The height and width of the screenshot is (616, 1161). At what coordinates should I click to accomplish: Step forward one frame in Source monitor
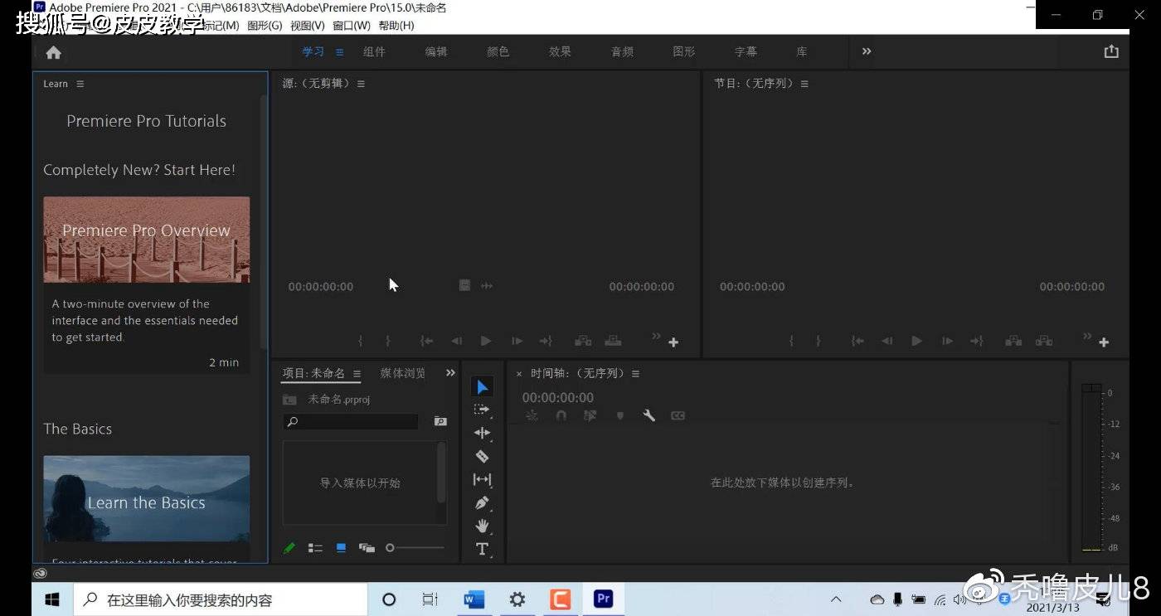tap(517, 341)
